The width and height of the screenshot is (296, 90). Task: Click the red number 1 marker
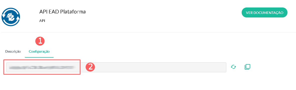click(40, 41)
